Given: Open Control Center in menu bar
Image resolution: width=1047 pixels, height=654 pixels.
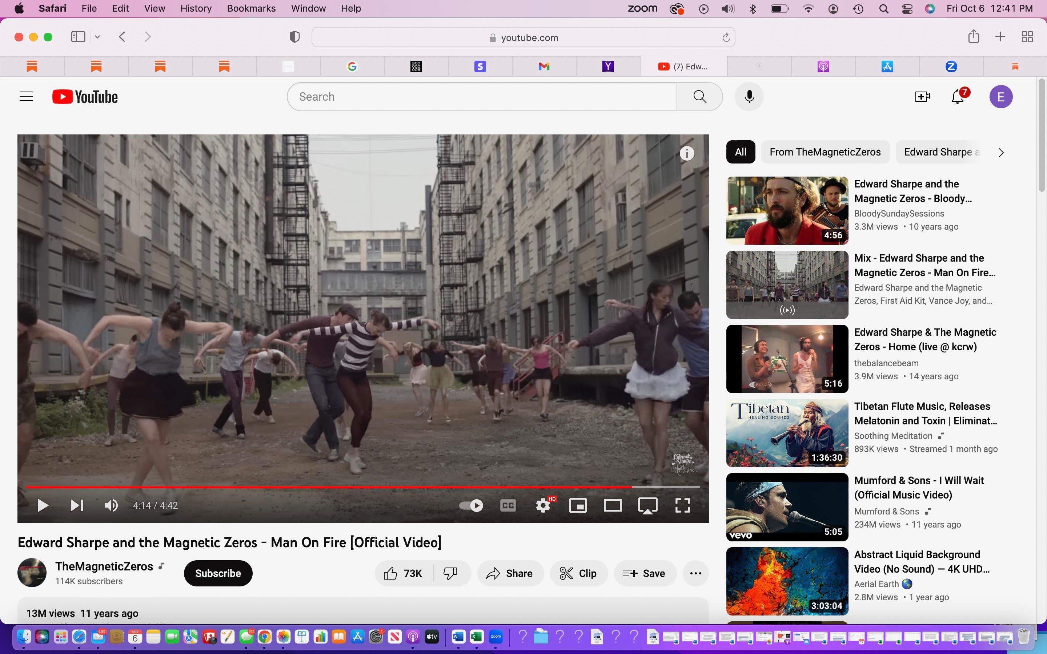Looking at the screenshot, I should (907, 9).
